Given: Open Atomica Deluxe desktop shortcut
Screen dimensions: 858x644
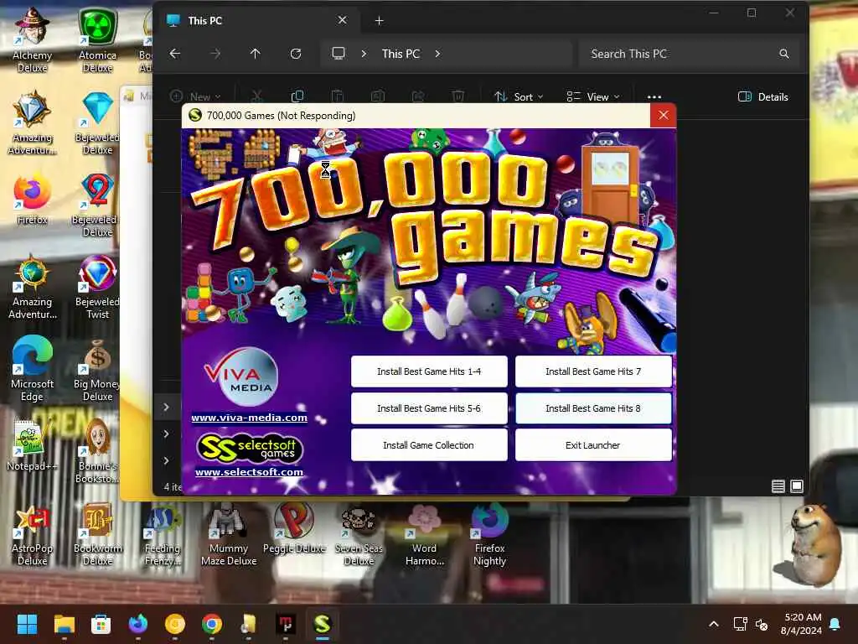Looking at the screenshot, I should (97, 39).
